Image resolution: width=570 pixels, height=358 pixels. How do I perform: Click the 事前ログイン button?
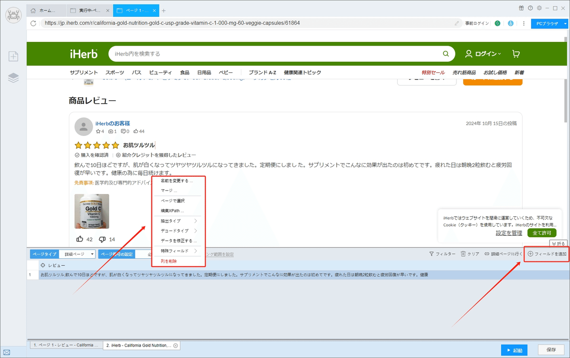click(x=476, y=23)
